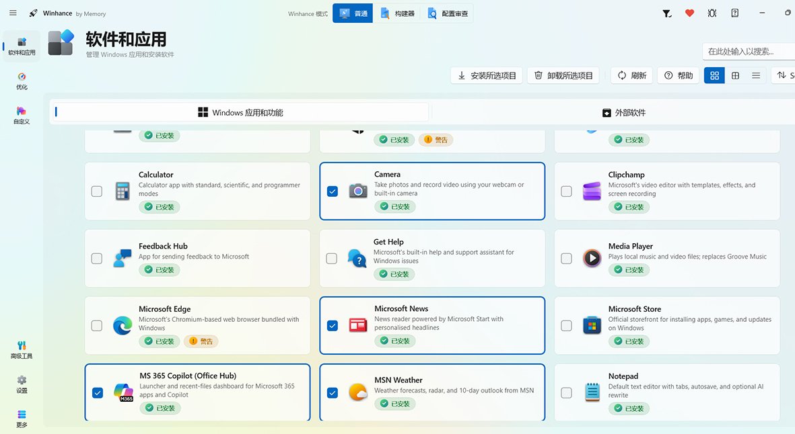The height and width of the screenshot is (434, 795).
Task: Untick the Microsoft News checkbox
Action: [332, 326]
